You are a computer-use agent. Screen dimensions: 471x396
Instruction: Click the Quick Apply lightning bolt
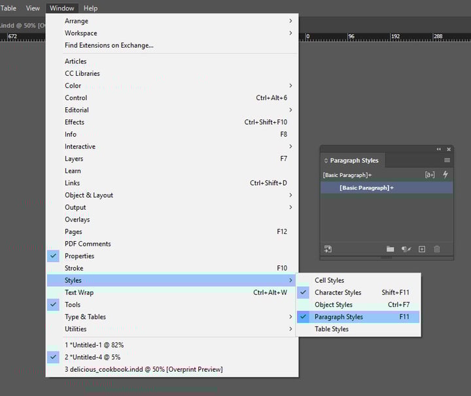coord(445,174)
